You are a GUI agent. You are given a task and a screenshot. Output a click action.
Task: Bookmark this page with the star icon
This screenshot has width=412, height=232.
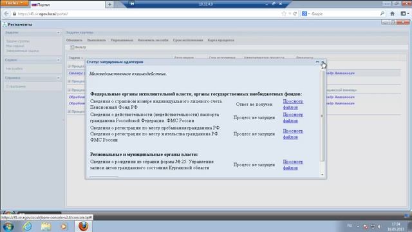284,14
